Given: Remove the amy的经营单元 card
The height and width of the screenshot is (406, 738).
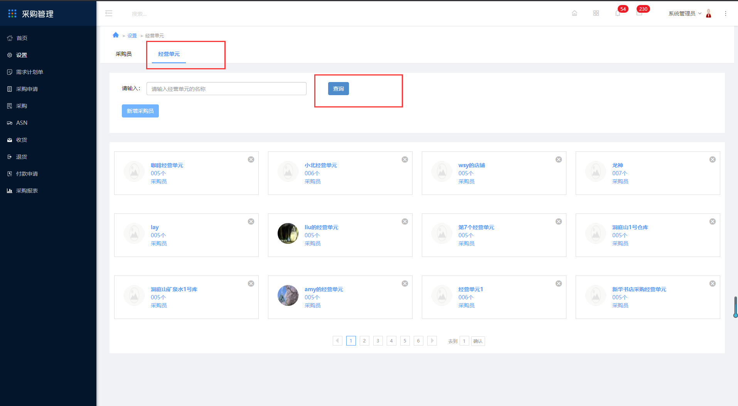Looking at the screenshot, I should 405,284.
